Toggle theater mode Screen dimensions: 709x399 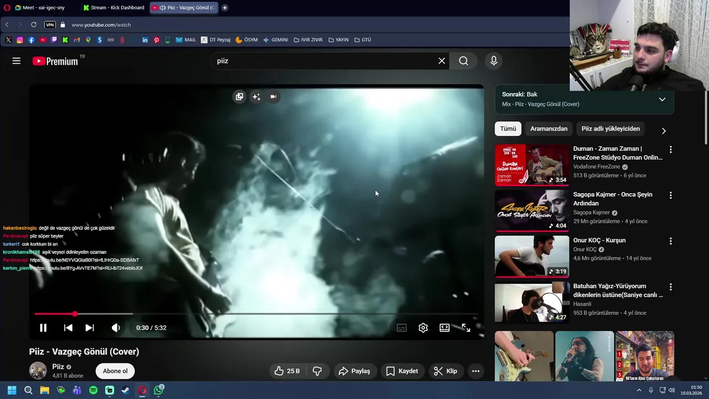[x=444, y=328]
